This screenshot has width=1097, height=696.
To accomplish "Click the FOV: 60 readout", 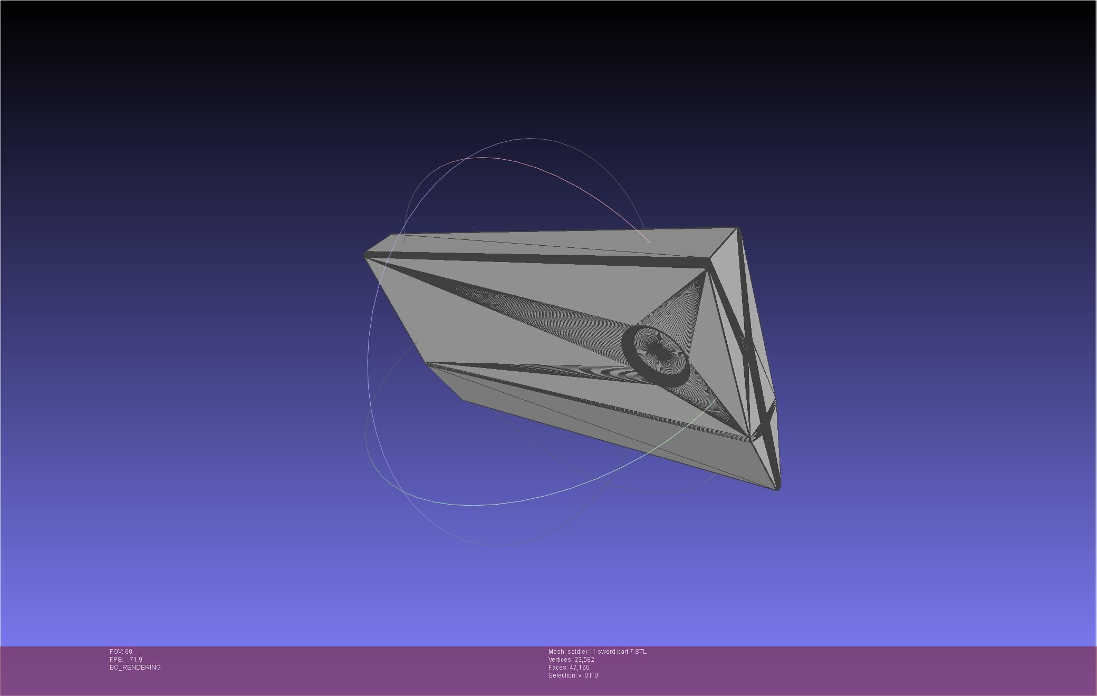I will (x=121, y=652).
